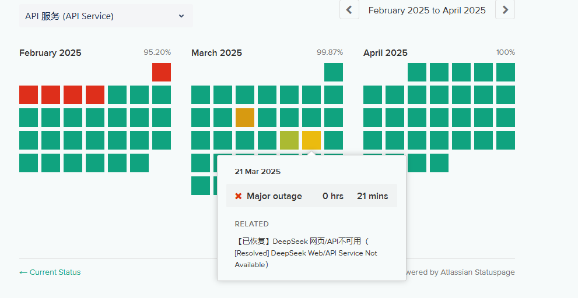Click the last green square in April's bottom row
This screenshot has height=298, width=578.
(x=439, y=163)
